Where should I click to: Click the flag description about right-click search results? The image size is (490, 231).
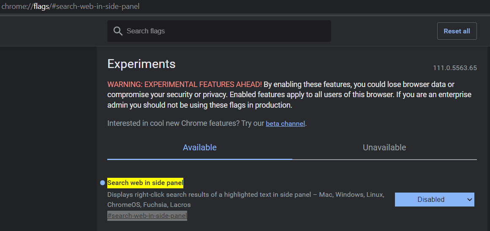pyautogui.click(x=245, y=200)
